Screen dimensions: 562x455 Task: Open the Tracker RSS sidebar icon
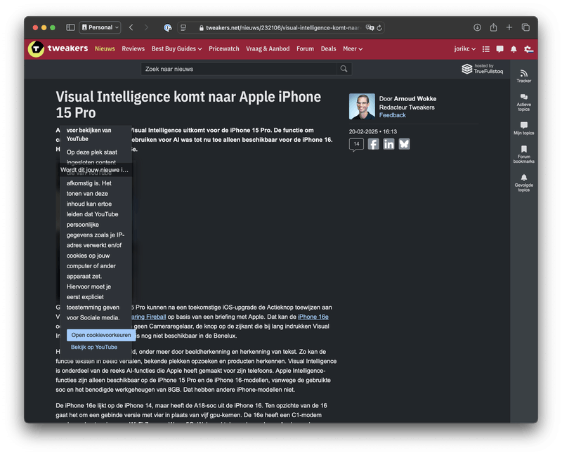click(x=523, y=76)
